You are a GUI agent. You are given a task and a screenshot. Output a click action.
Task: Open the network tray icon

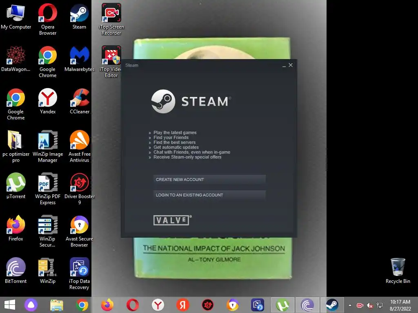[380, 305]
